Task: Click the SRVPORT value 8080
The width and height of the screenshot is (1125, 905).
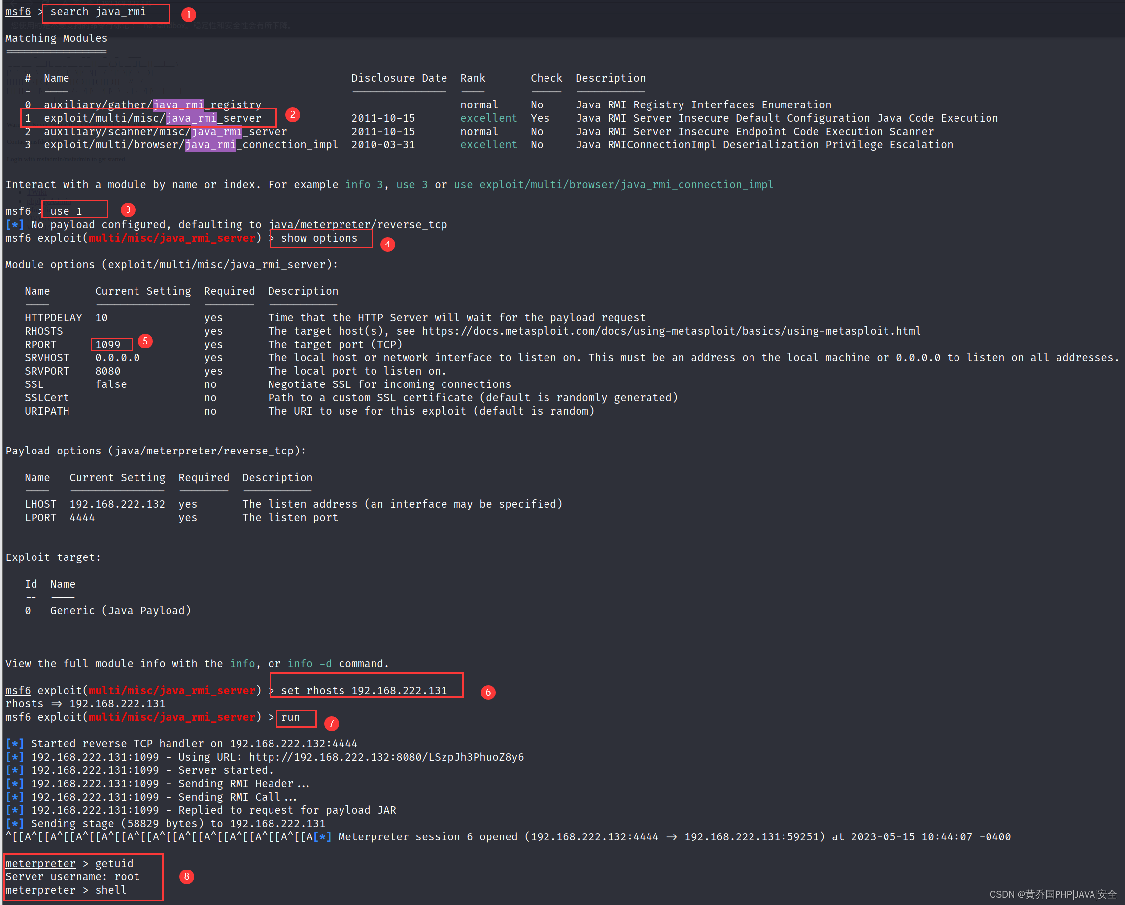Action: [x=108, y=371]
